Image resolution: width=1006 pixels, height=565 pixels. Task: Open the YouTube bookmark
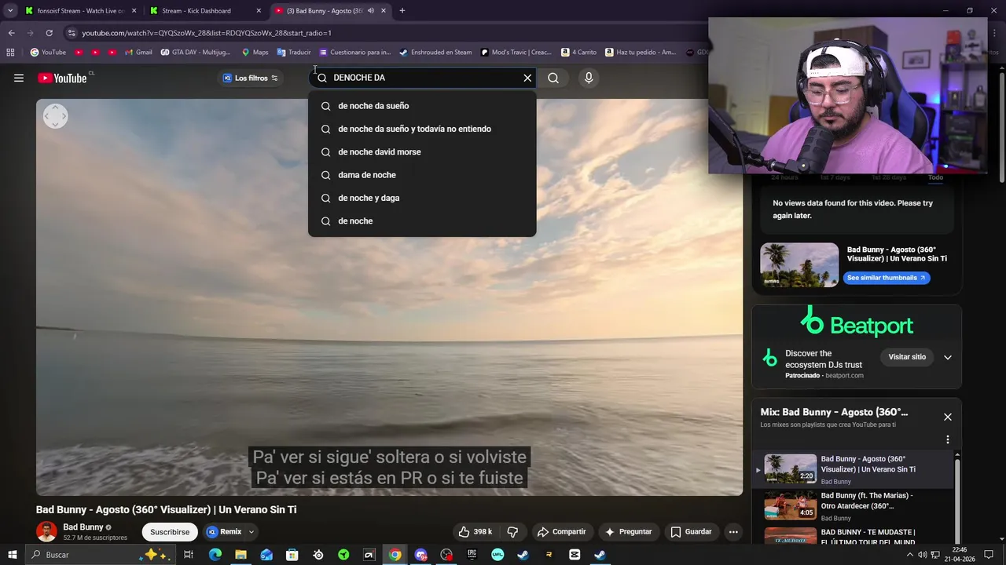click(x=48, y=53)
